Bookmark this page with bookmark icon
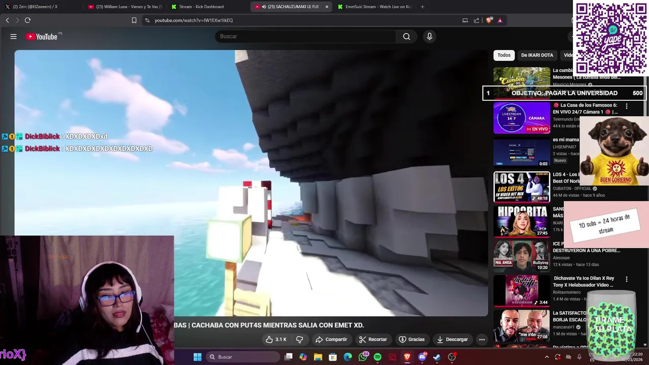Image resolution: width=649 pixels, height=365 pixels. pyautogui.click(x=134, y=20)
